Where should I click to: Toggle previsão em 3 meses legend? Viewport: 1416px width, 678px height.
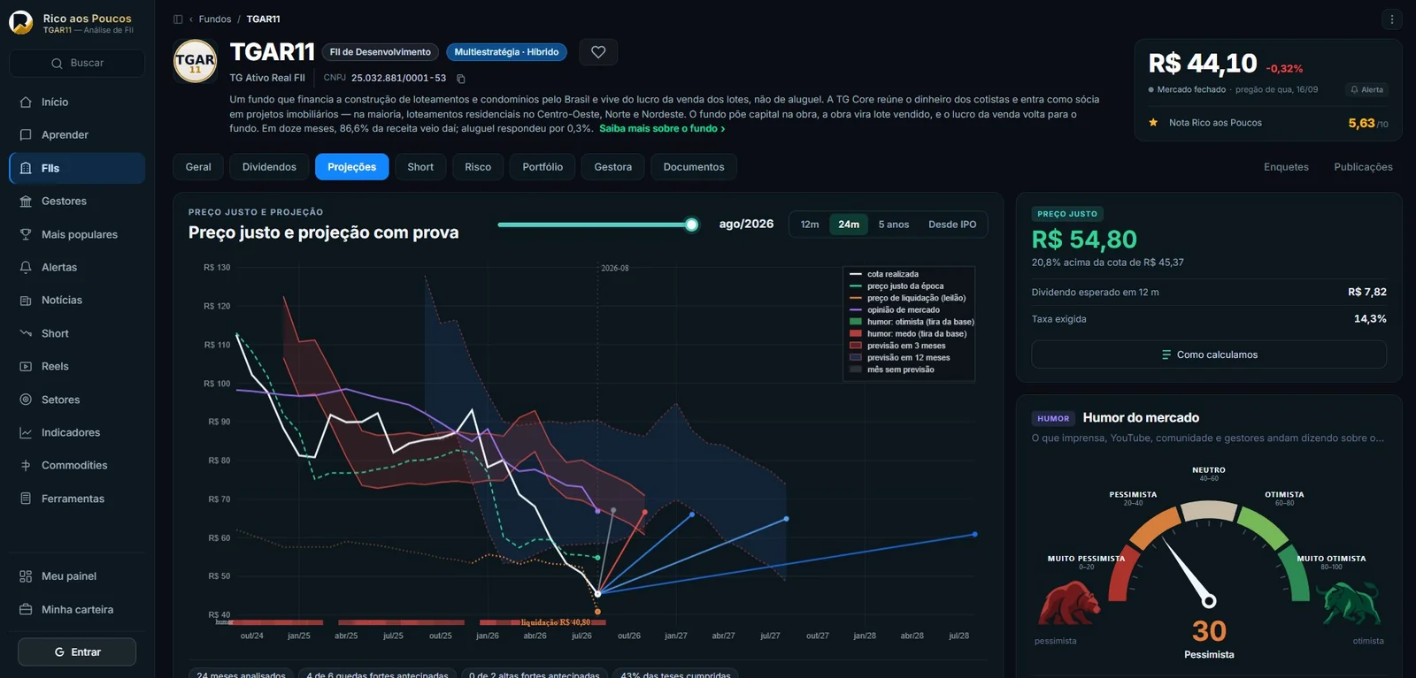[x=897, y=347]
